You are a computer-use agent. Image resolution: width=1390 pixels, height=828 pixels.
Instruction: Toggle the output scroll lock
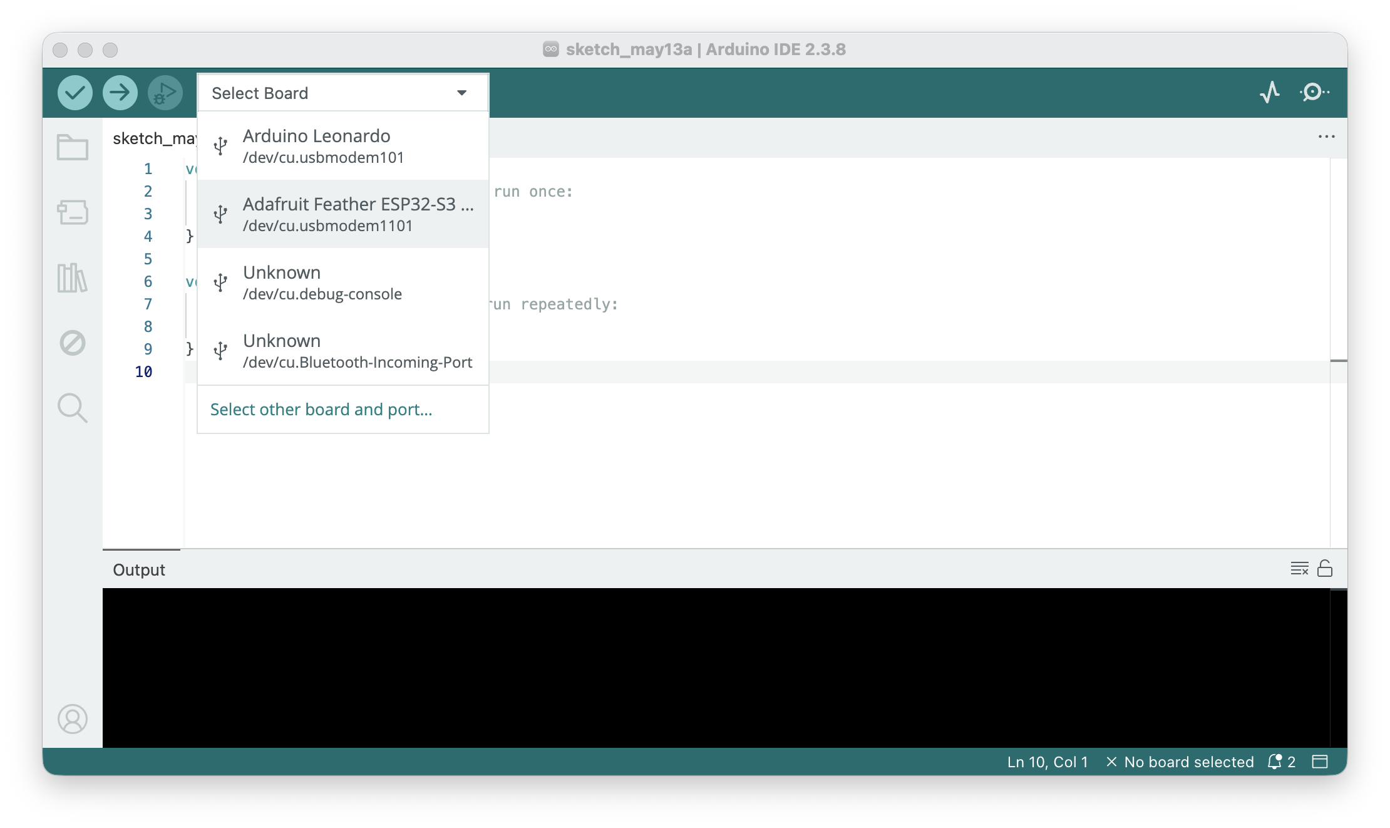pyautogui.click(x=1325, y=568)
